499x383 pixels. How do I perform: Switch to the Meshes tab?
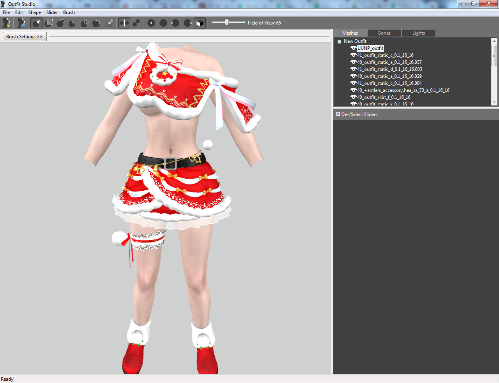[x=350, y=33]
